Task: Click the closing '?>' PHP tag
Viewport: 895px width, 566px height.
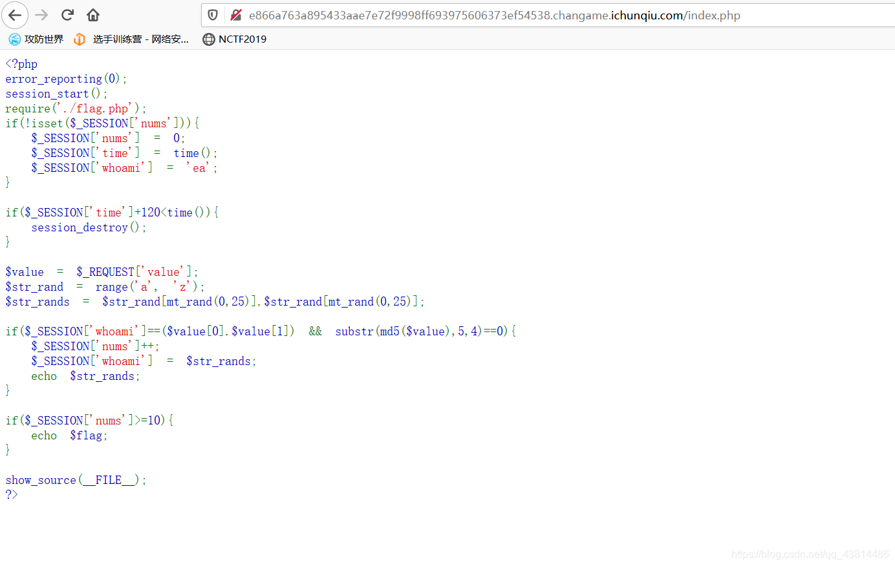Action: click(x=12, y=495)
